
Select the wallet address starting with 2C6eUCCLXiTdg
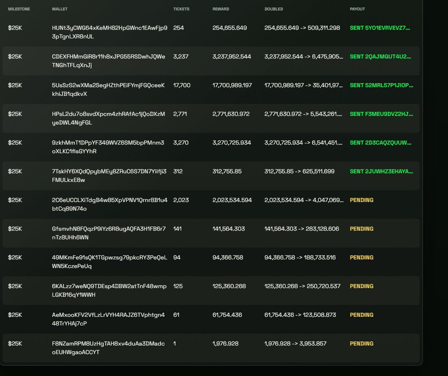point(110,204)
